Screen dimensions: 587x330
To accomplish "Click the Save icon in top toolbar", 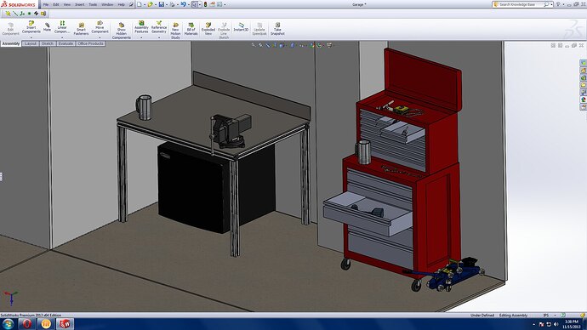I will 162,4.
